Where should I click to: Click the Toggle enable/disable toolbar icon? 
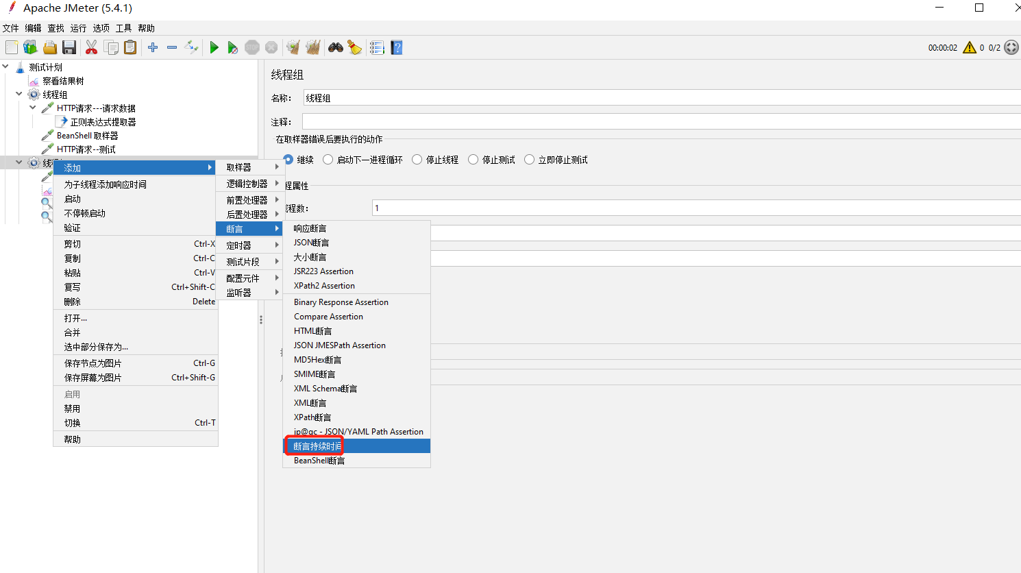[x=191, y=47]
